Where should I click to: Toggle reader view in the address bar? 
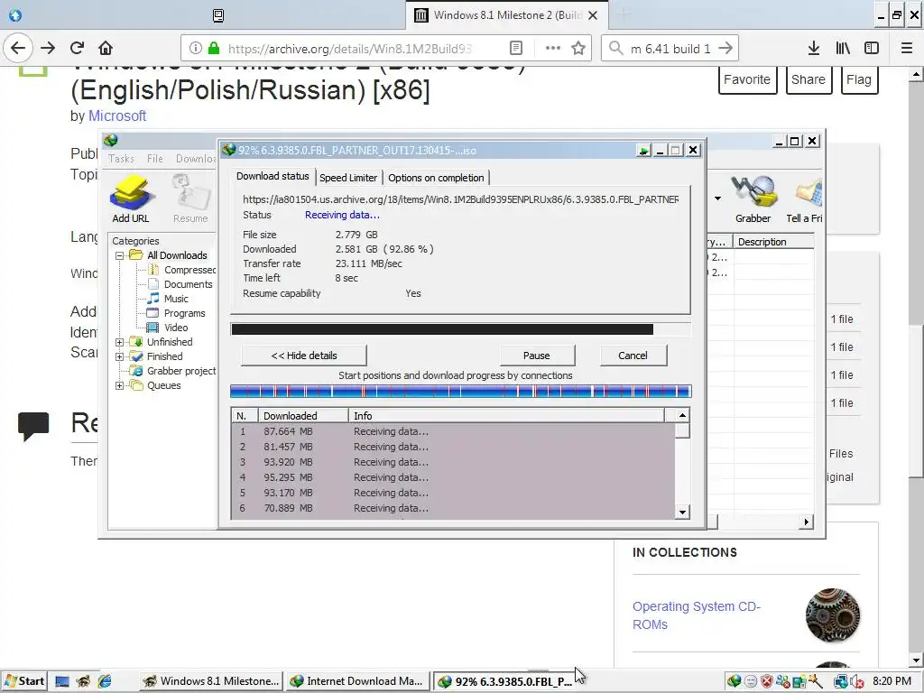(515, 49)
